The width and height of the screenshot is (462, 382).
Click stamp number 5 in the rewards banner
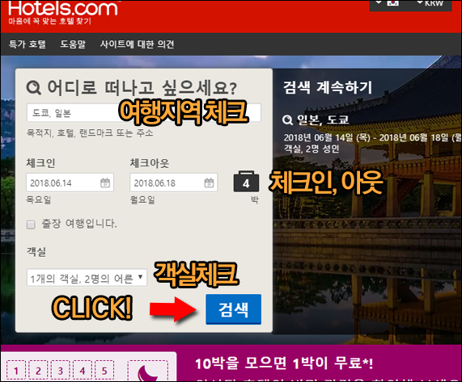click(x=104, y=371)
